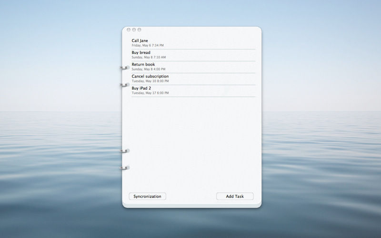Click the date Sunday, May 8 7:10 AM
The image size is (381, 238).
click(x=149, y=57)
